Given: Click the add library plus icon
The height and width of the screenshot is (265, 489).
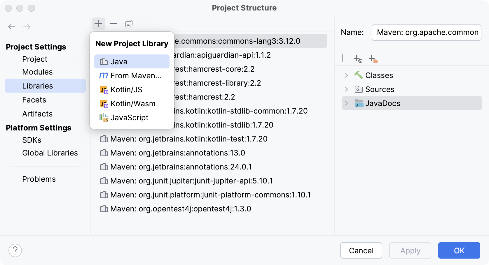Looking at the screenshot, I should point(98,24).
